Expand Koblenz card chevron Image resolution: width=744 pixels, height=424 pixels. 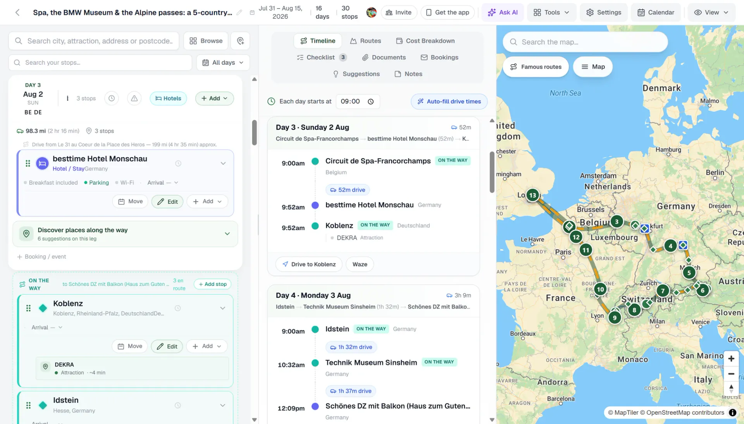click(223, 308)
